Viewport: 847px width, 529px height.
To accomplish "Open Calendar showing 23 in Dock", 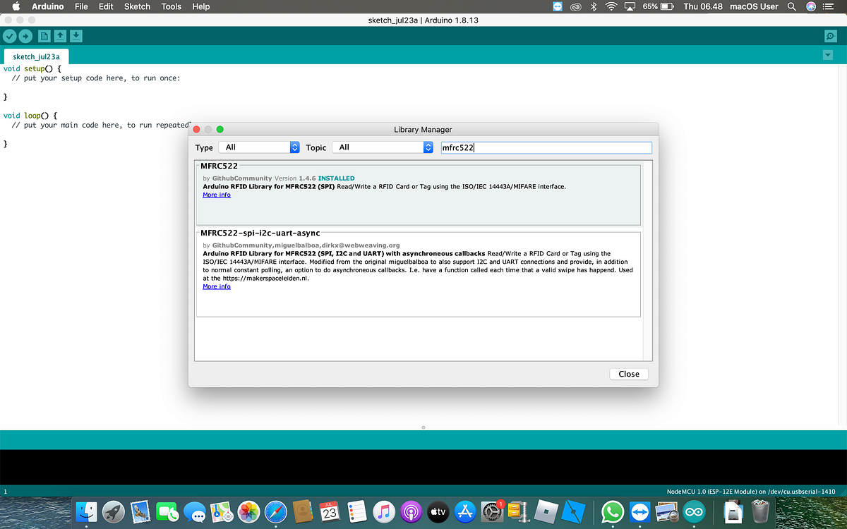I will coord(330,512).
